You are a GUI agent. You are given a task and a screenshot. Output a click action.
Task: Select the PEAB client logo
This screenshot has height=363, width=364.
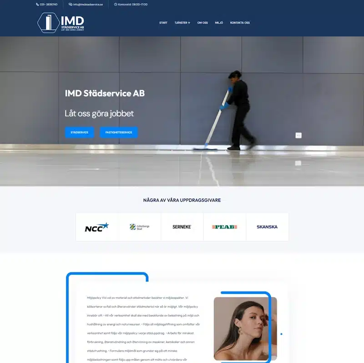tap(224, 227)
